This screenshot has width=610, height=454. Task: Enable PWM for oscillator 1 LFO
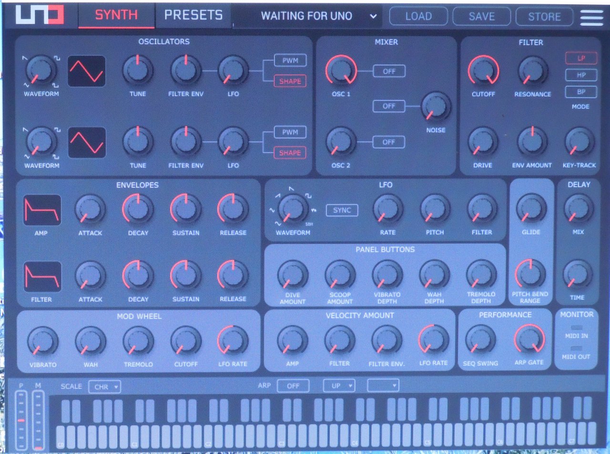pos(290,61)
